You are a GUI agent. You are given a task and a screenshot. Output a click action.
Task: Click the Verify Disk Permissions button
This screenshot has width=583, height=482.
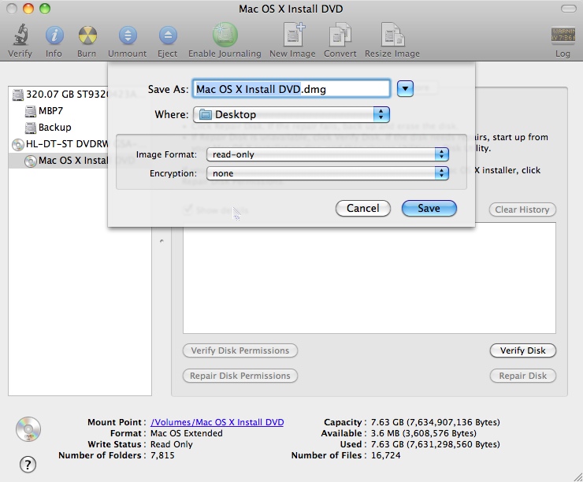point(240,350)
